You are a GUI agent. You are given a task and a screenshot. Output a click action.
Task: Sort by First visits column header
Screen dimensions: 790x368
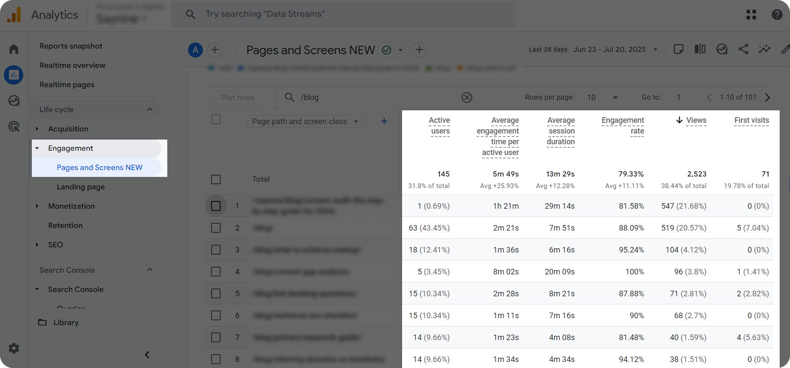point(752,120)
